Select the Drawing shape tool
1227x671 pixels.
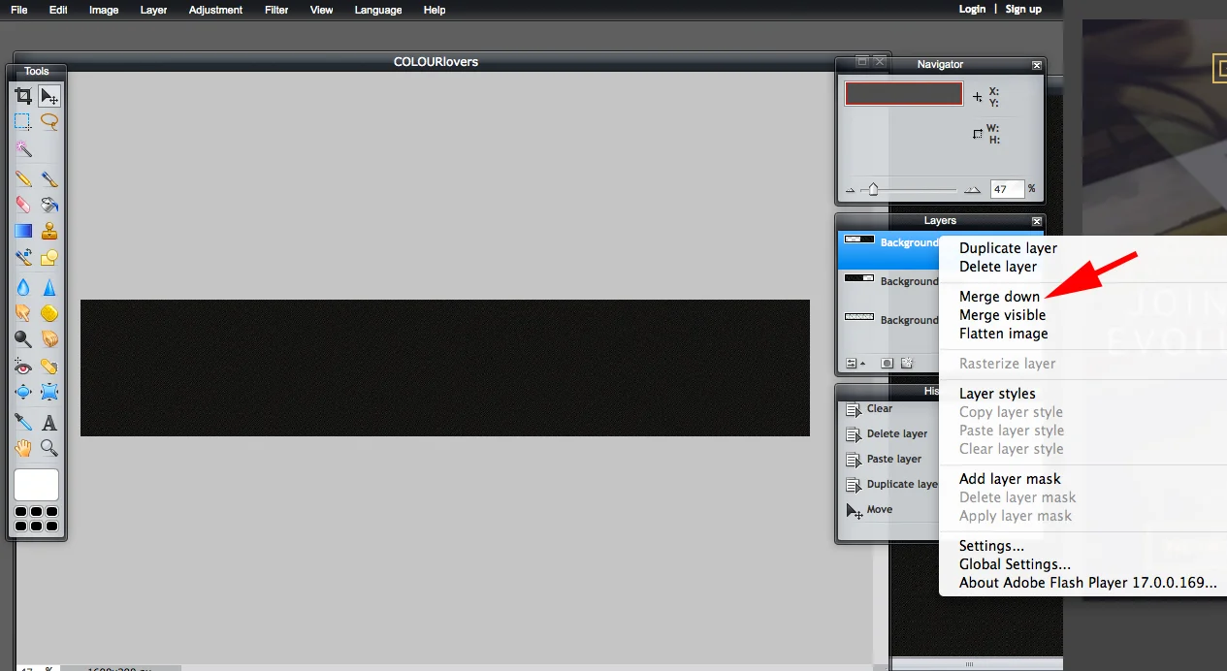tap(49, 258)
